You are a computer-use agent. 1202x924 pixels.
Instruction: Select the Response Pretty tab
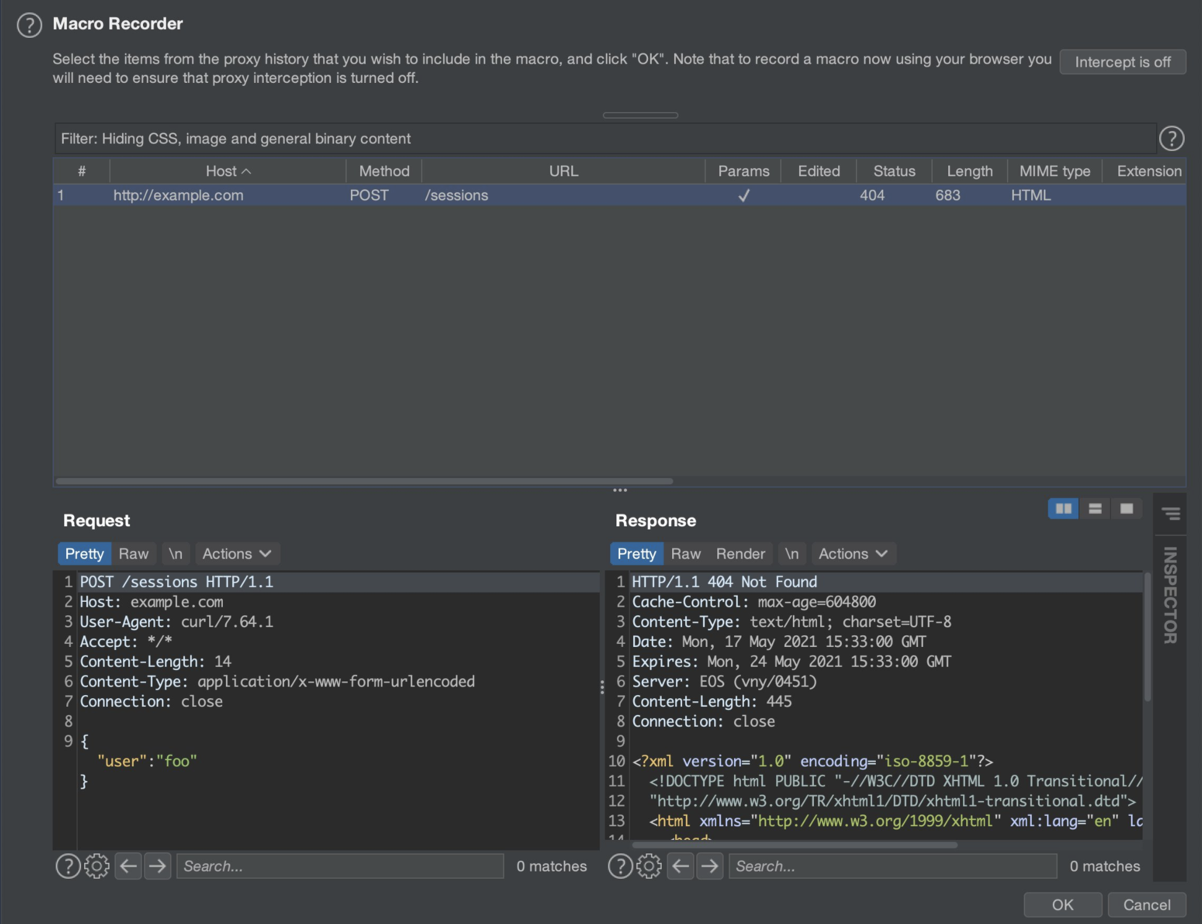(636, 554)
